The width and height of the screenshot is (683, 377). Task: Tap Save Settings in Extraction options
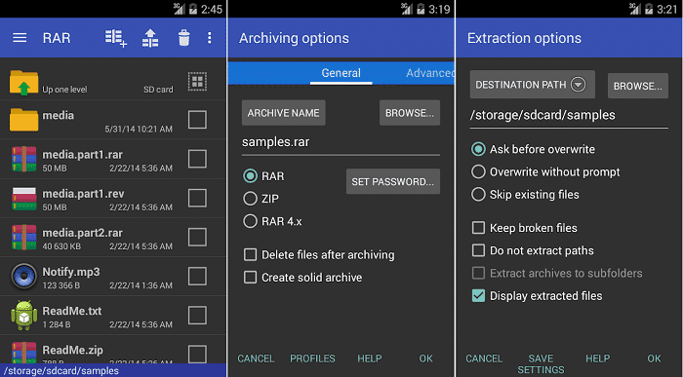pos(541,364)
